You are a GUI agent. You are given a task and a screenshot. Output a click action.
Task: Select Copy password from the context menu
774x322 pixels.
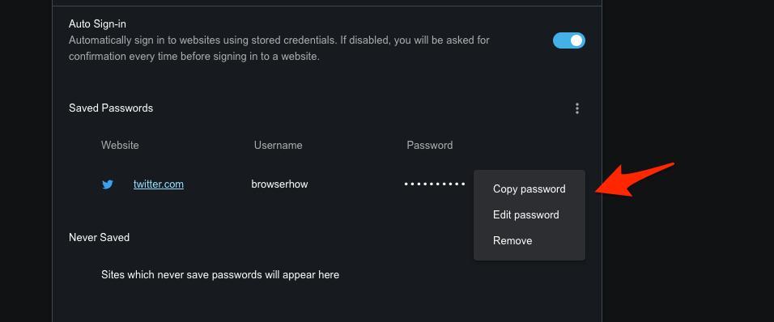529,189
